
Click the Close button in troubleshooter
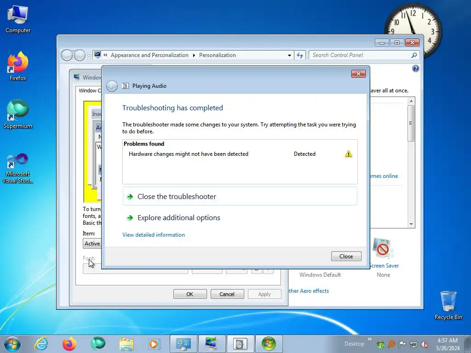click(x=346, y=256)
